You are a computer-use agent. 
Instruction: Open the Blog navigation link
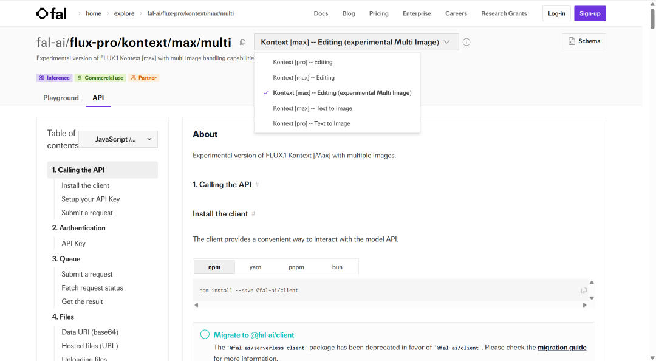pos(349,13)
